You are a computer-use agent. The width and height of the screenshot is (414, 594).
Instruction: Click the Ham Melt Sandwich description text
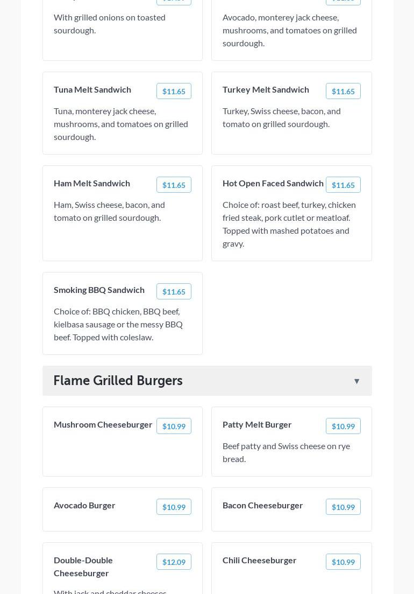(109, 211)
